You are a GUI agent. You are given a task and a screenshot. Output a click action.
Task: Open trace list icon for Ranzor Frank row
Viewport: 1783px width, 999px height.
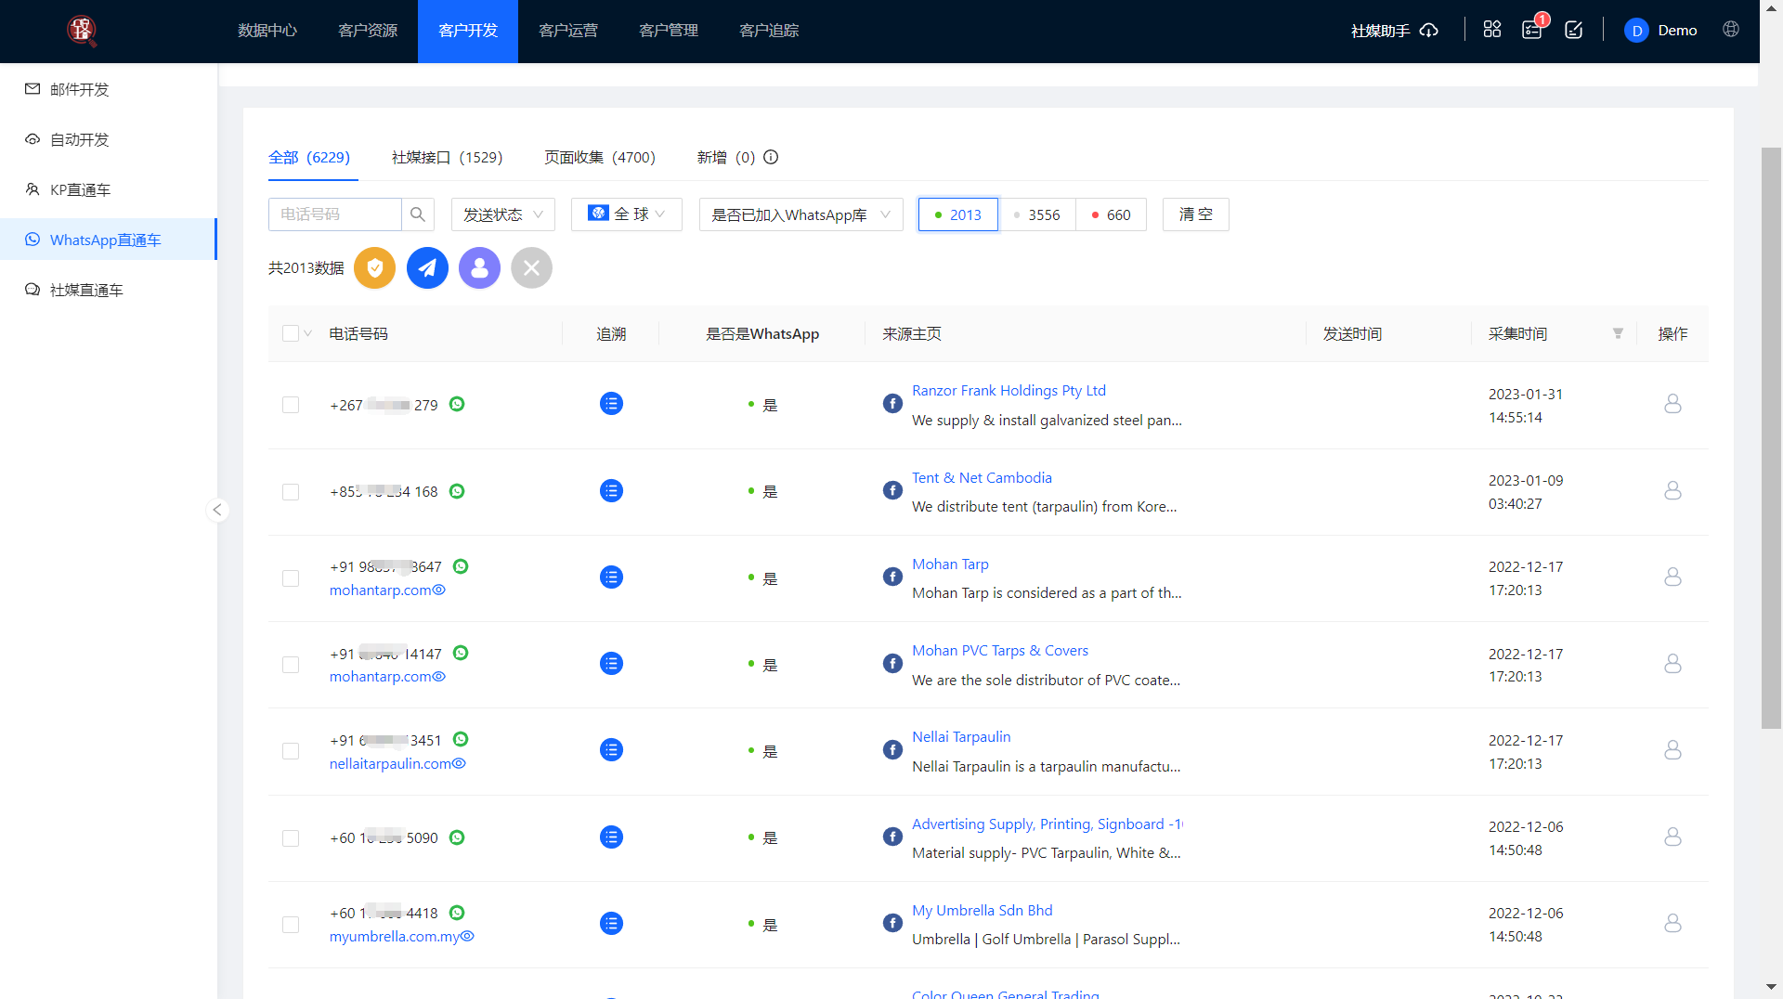[x=611, y=404]
